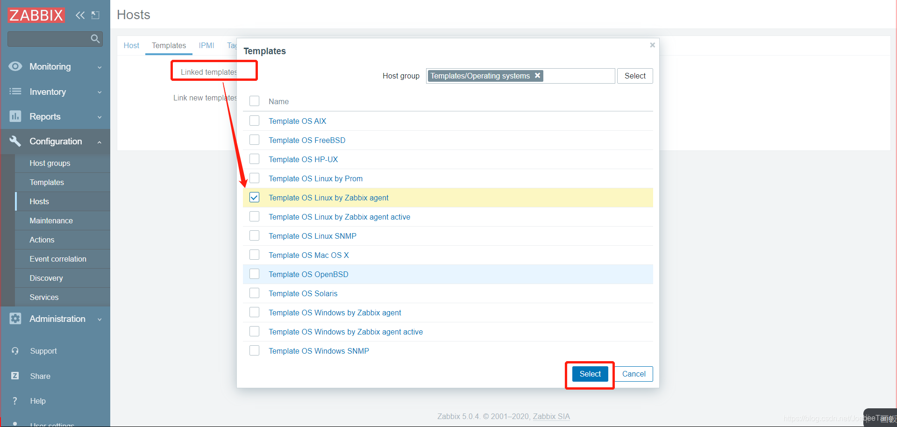The height and width of the screenshot is (427, 897).
Task: Expand the Monitoring menu chevron
Action: [x=100, y=67]
